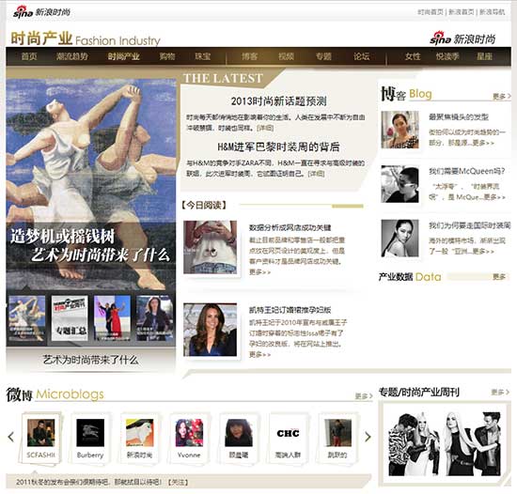Image resolution: width=517 pixels, height=494 pixels.
Task: Click the 时尚首页 top link
Action: click(431, 12)
